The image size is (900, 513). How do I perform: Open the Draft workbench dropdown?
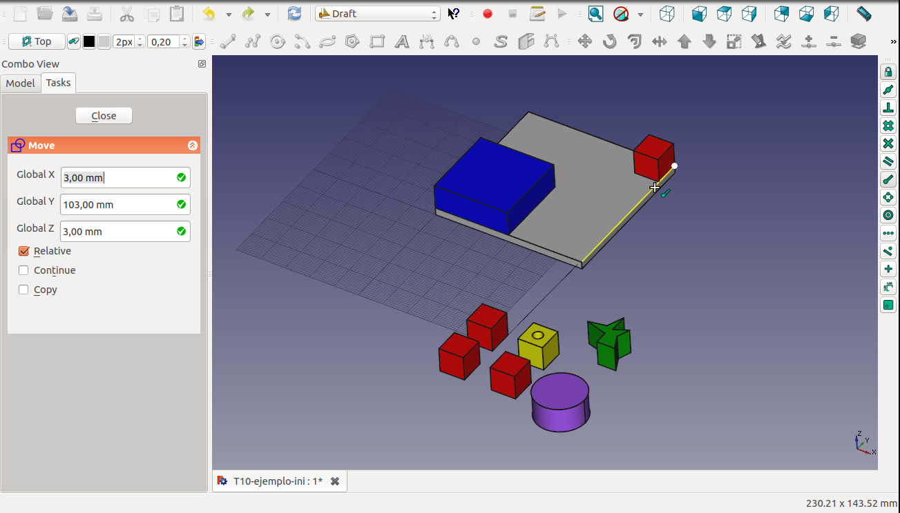tap(377, 14)
